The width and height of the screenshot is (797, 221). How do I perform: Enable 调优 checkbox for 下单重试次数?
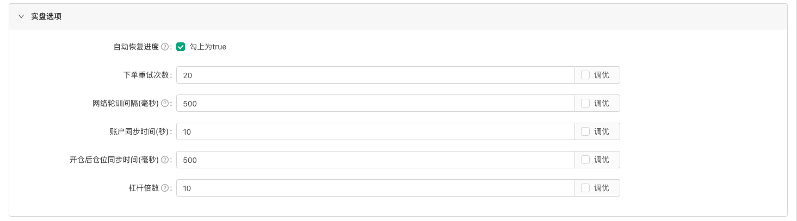click(x=585, y=75)
